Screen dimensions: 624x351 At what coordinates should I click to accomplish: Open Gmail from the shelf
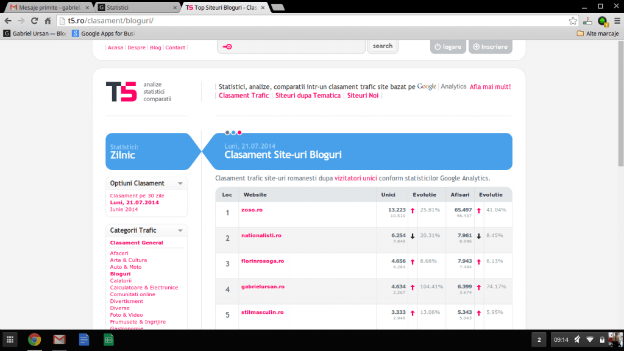tap(59, 339)
